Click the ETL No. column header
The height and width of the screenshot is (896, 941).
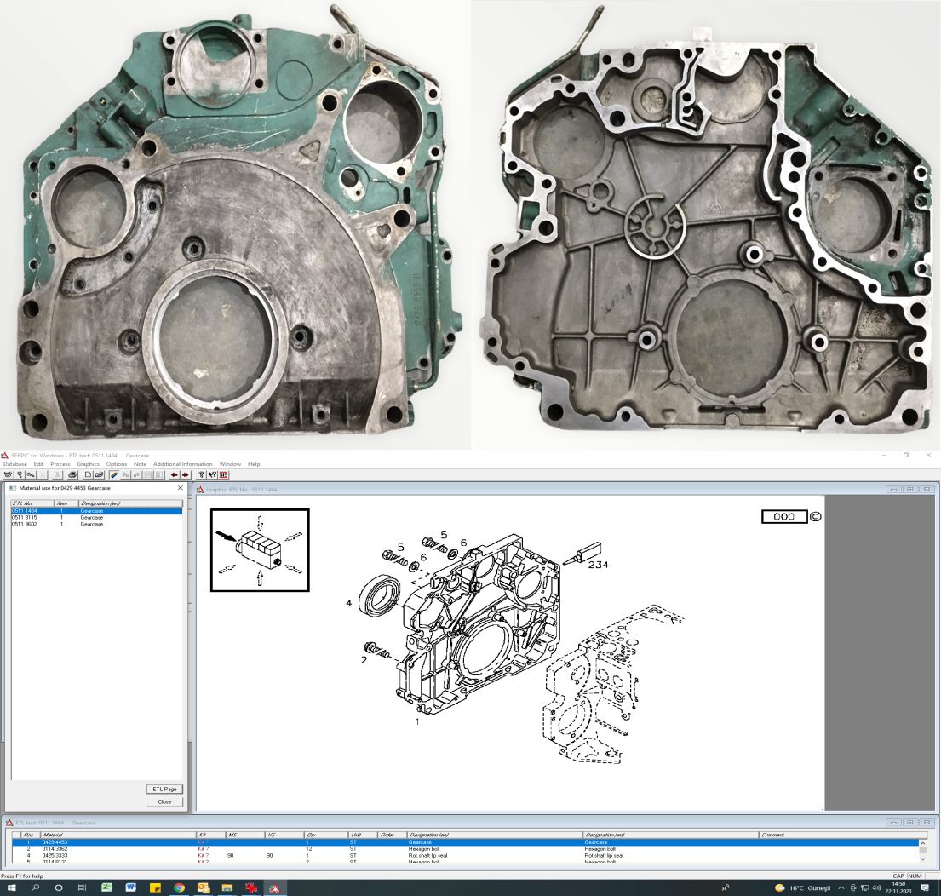pos(32,503)
